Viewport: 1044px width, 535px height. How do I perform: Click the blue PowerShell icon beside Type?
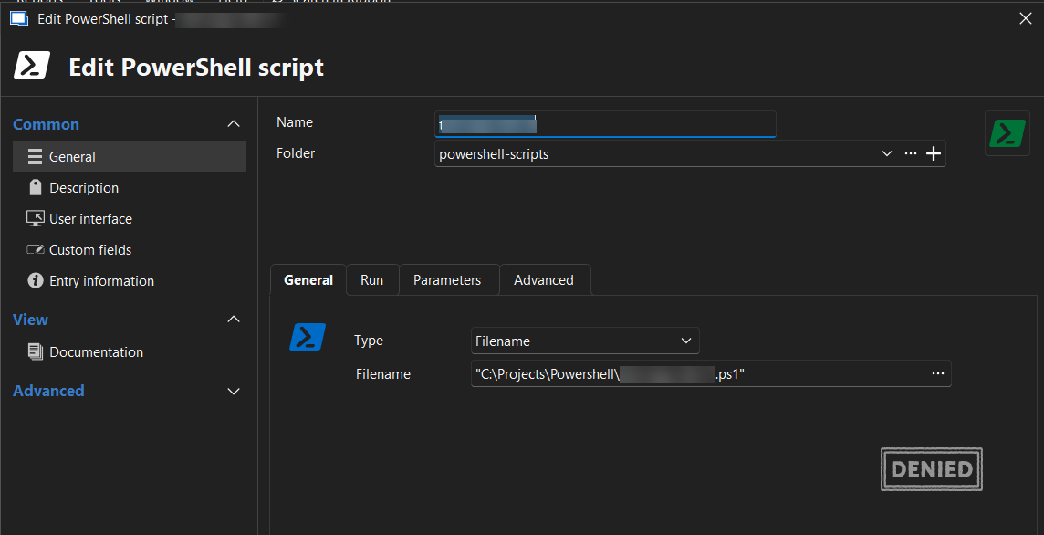(308, 337)
